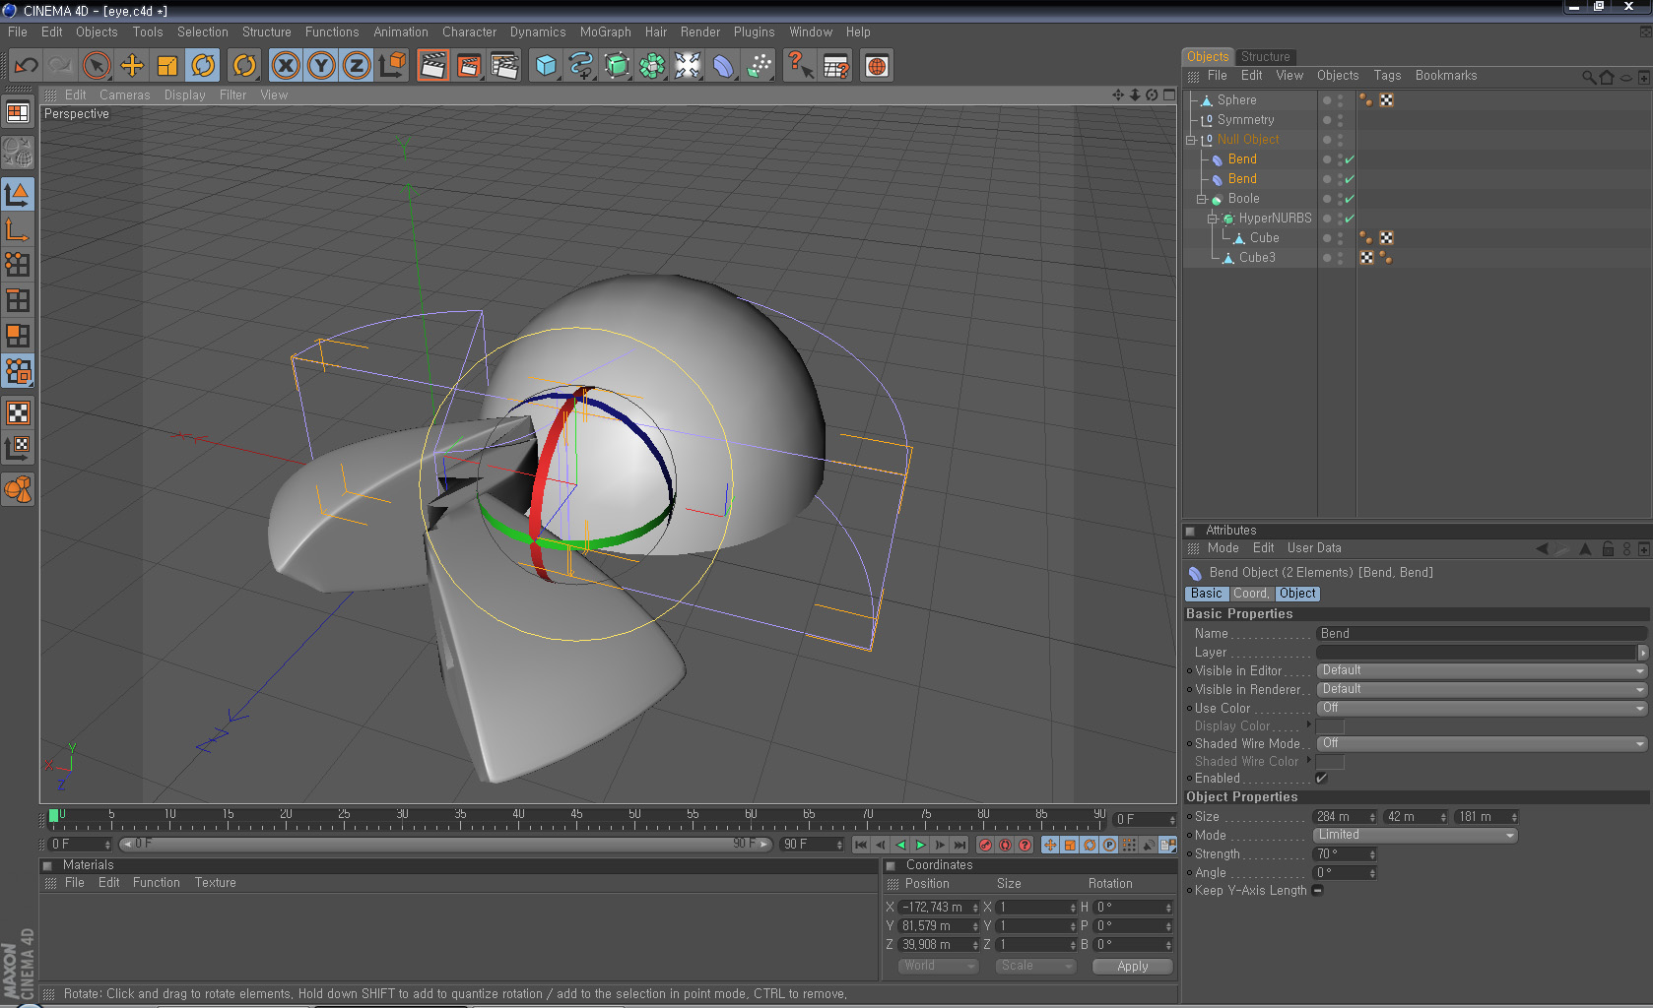Activate the Rotate tool
The image size is (1653, 1008).
[203, 66]
